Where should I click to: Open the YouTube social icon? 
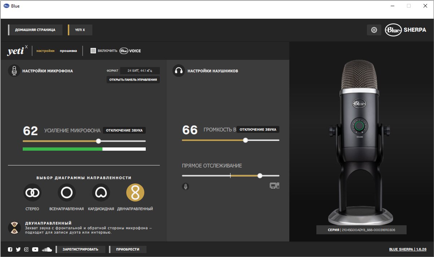(35, 249)
